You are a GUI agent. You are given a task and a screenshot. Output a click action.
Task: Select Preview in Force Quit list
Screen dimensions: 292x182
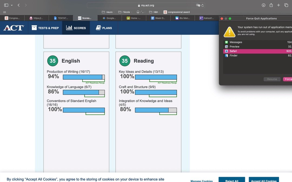click(258, 47)
